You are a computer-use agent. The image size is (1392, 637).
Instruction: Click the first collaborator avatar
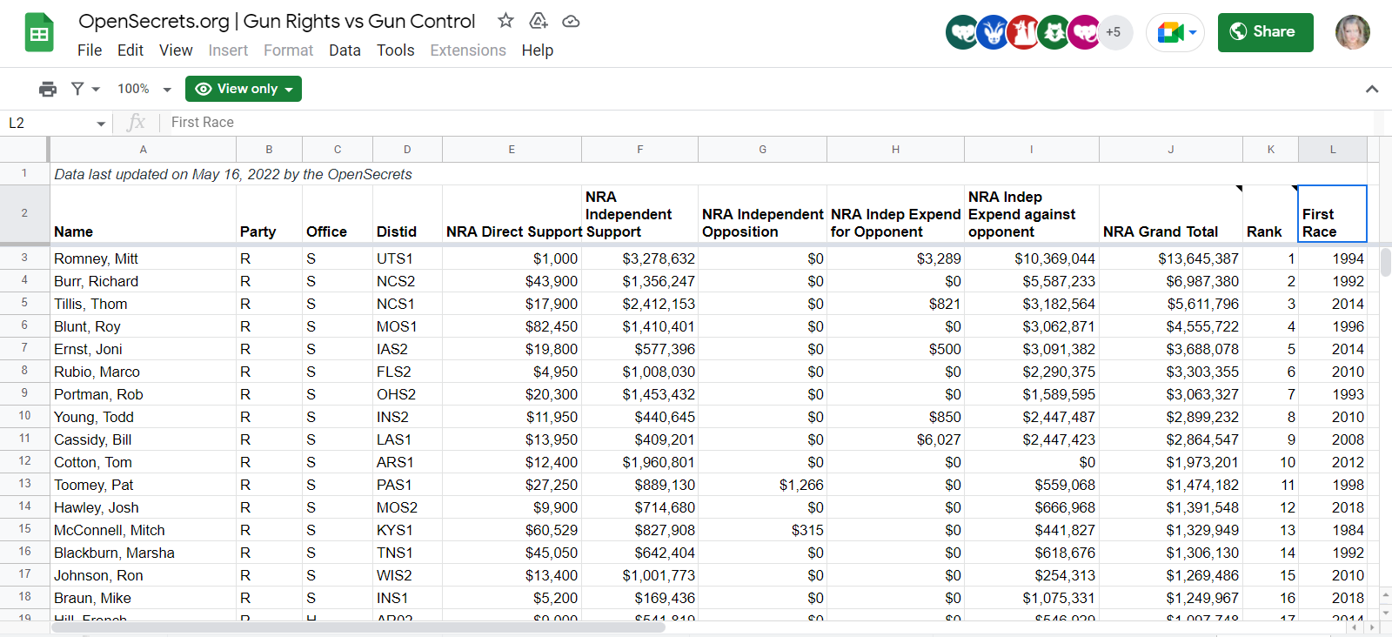(x=962, y=32)
